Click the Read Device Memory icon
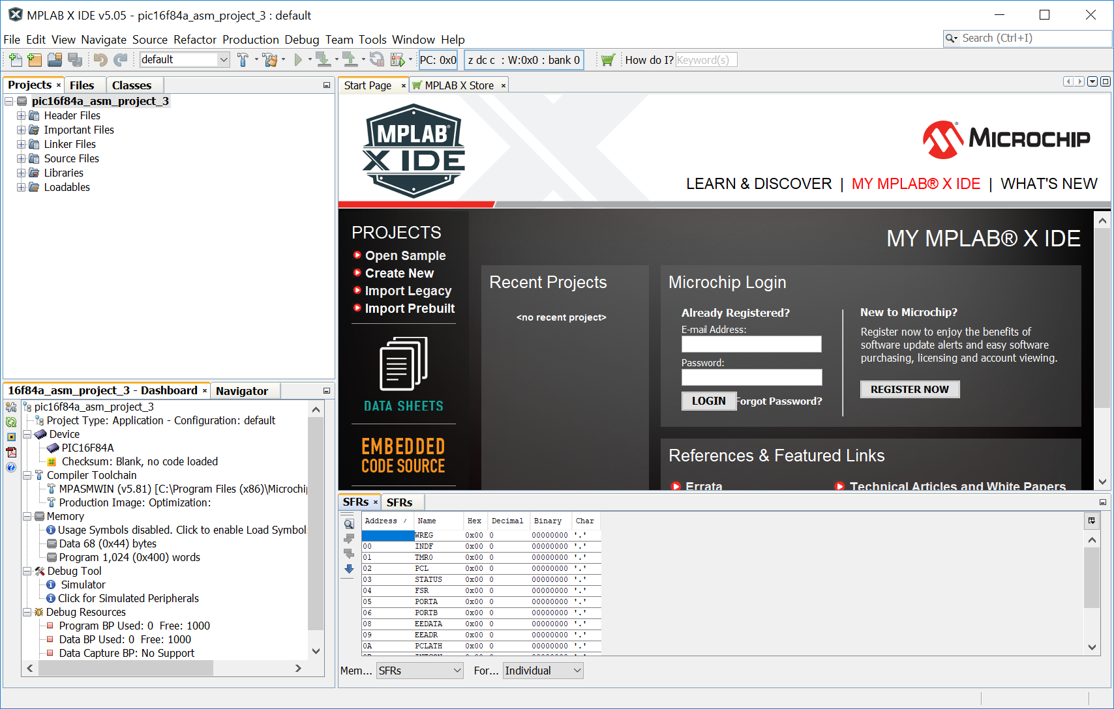Image resolution: width=1114 pixels, height=709 pixels. pos(349,60)
